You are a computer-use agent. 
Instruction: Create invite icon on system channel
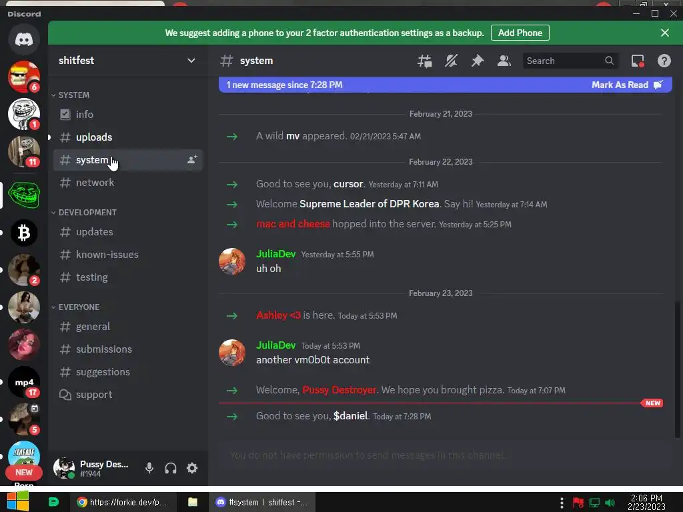[x=192, y=160]
